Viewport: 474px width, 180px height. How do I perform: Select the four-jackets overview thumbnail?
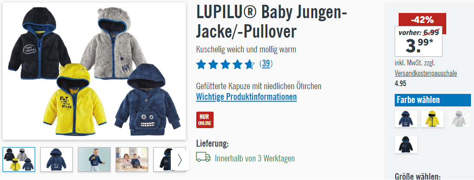click(19, 160)
